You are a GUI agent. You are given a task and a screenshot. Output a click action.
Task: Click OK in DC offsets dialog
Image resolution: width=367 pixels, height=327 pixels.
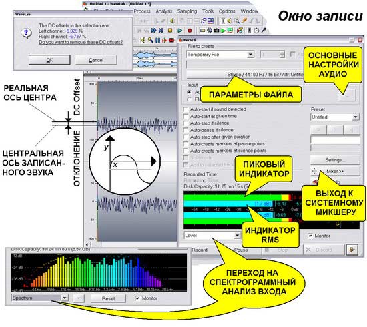[49, 60]
